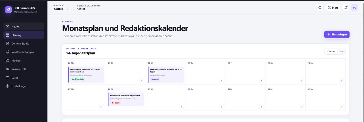This screenshot has height=122, width=364.
Task: Click the Heute gauge icon
Action: [x=8, y=26]
